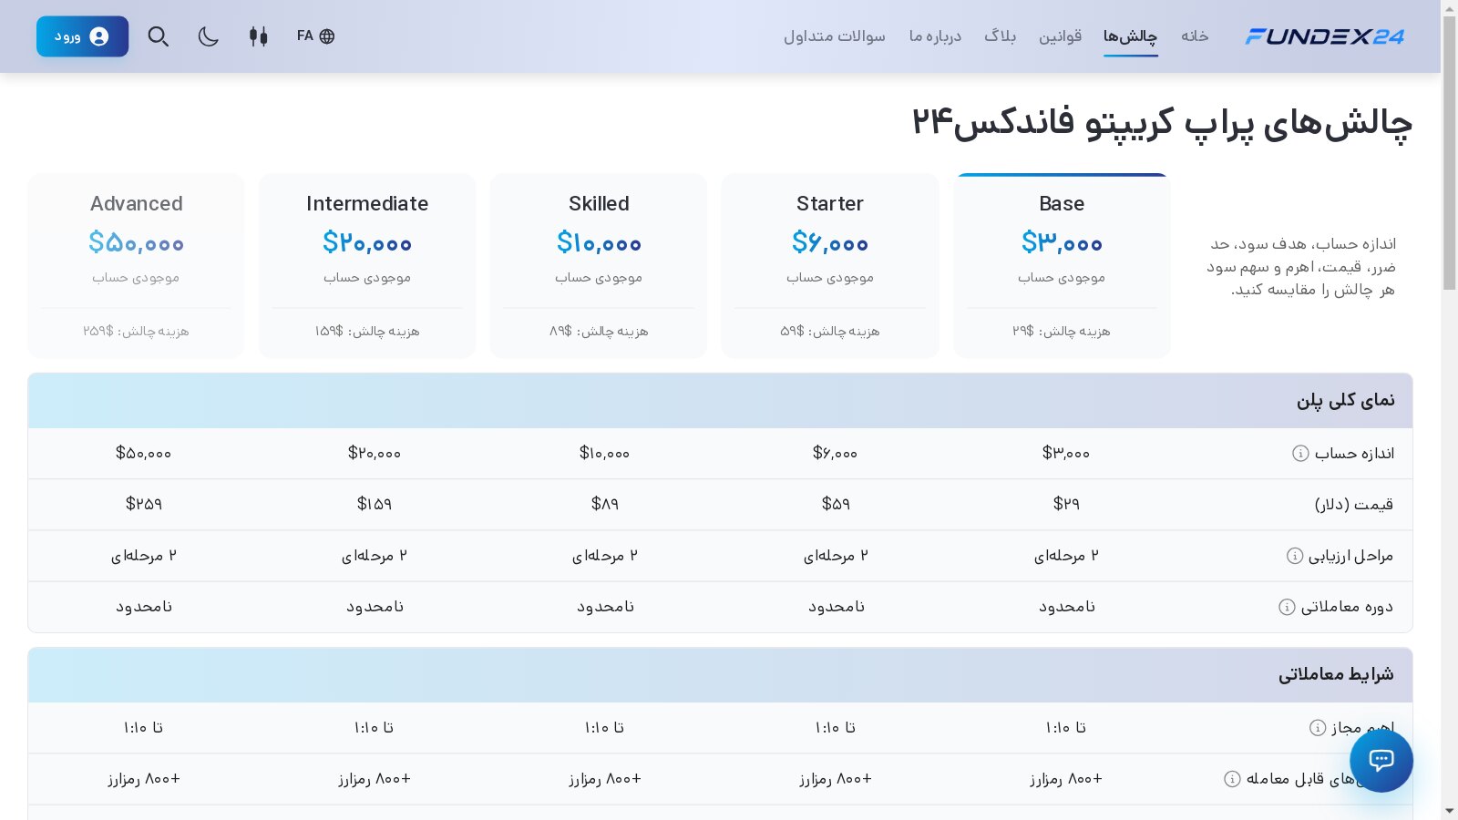Select the Advanced $50,000 plan card
This screenshot has width=1458, height=820.
136,265
